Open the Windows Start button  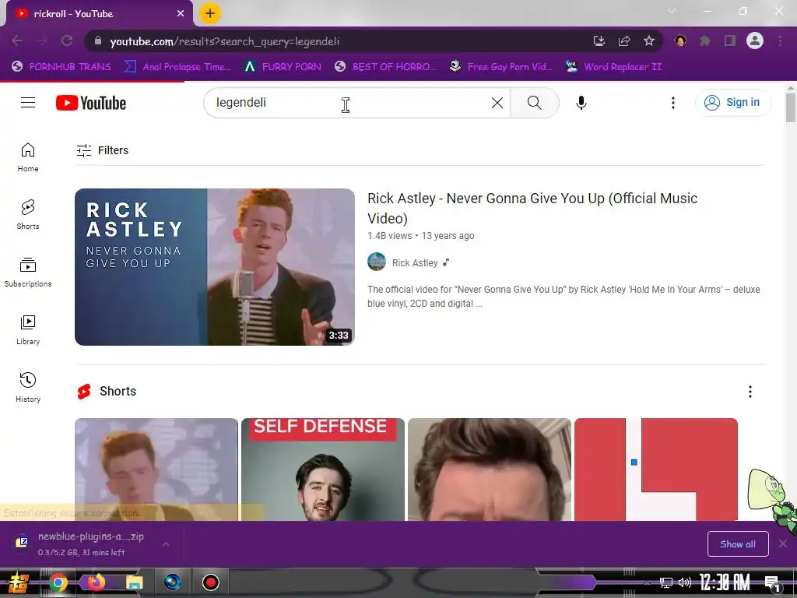pos(17,582)
